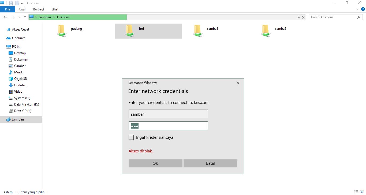This screenshot has height=195, width=366.
Task: Go up one level with the up arrow
Action: pyautogui.click(x=25, y=17)
